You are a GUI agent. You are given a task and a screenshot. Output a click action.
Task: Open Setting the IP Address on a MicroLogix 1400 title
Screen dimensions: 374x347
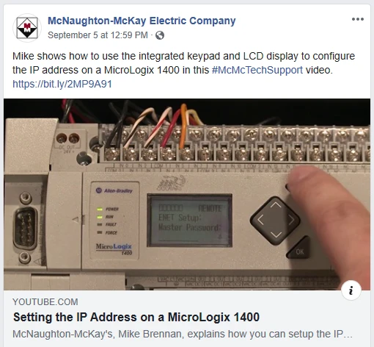pos(136,317)
